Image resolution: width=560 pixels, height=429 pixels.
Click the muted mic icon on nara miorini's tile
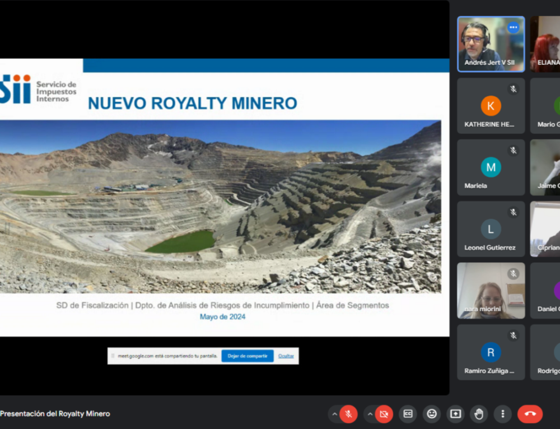coord(514,274)
